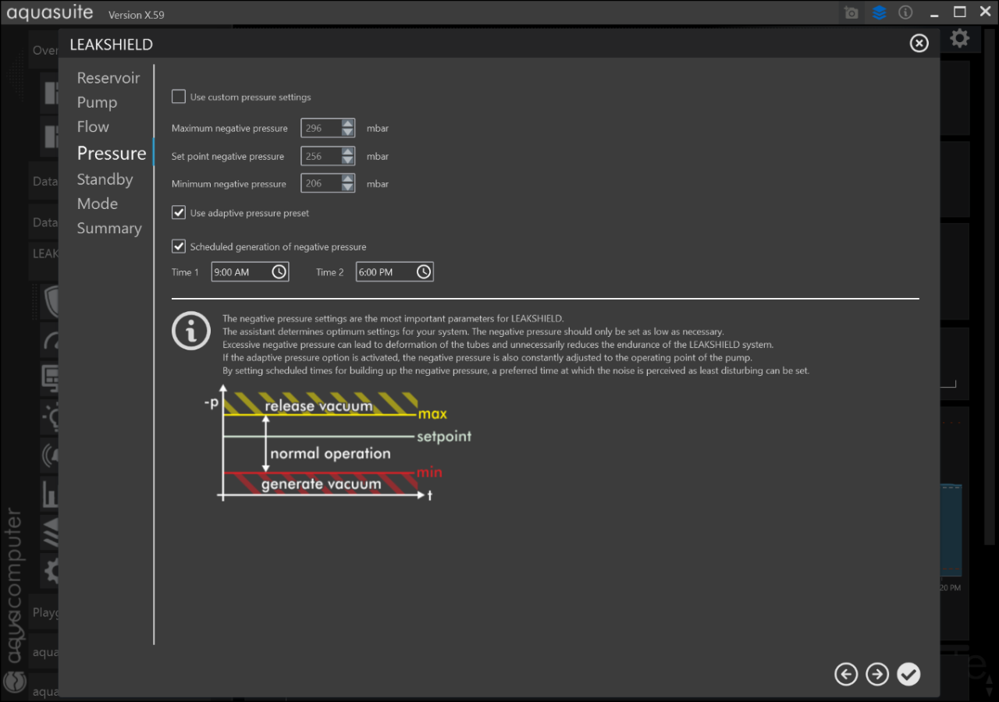Switch to the Reservoir step
Screen dimensions: 999x702
(108, 78)
